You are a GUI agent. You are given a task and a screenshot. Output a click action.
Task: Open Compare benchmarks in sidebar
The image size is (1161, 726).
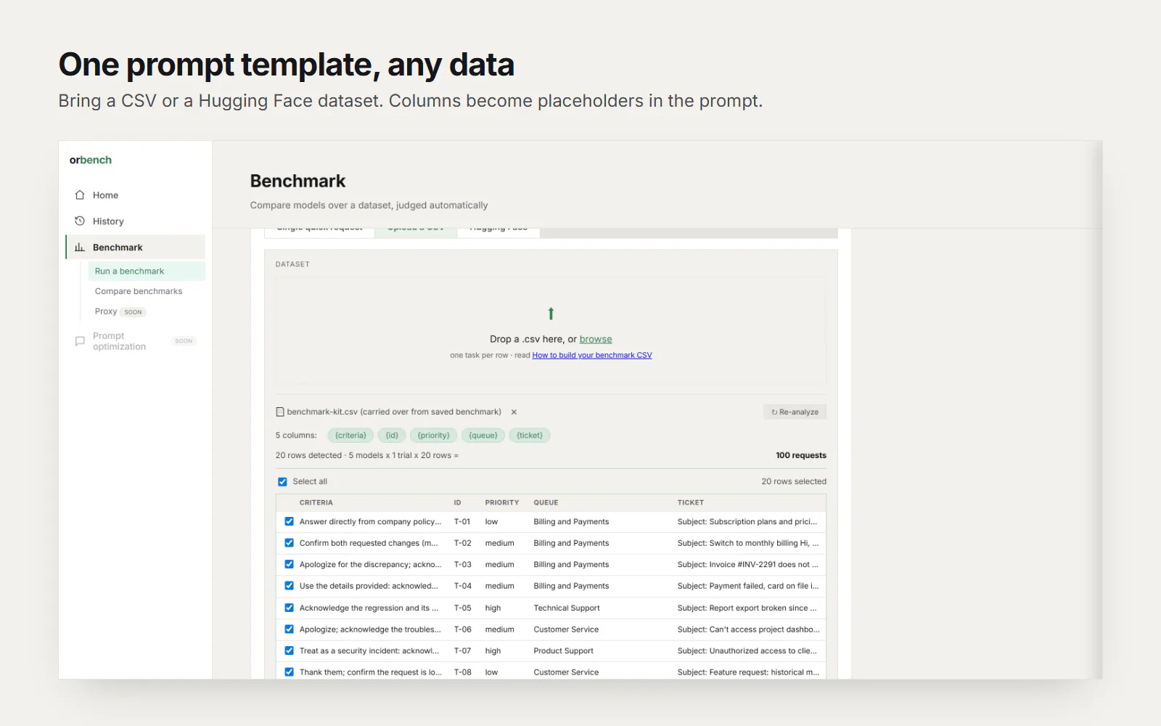pos(139,291)
